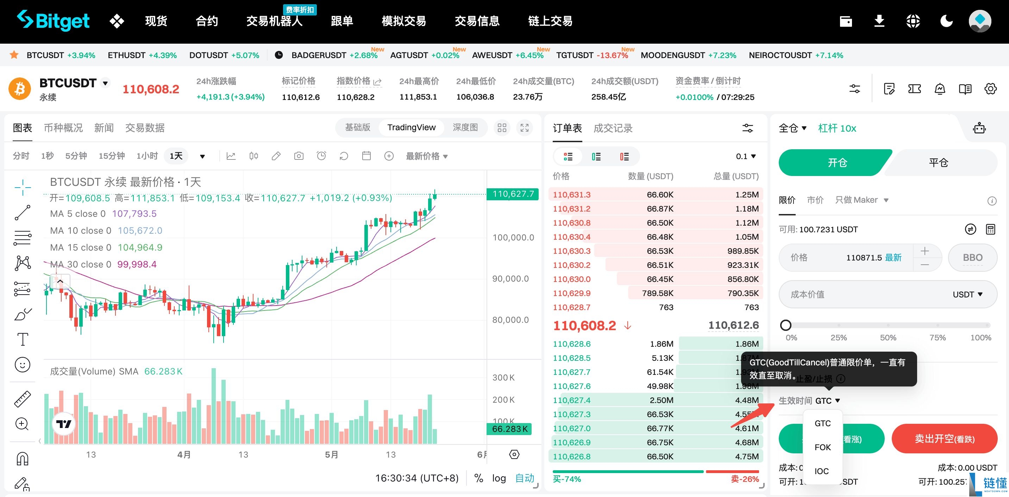Open the USDT unit dropdown
Viewport: 1009px width, 497px height.
click(x=967, y=294)
